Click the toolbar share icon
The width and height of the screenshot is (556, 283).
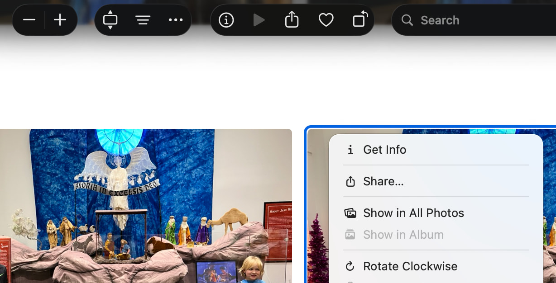coord(292,20)
